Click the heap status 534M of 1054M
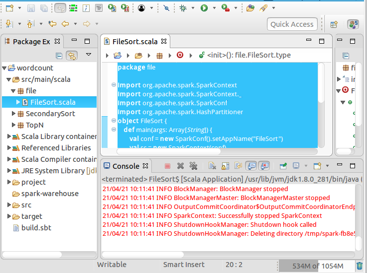 318,266
